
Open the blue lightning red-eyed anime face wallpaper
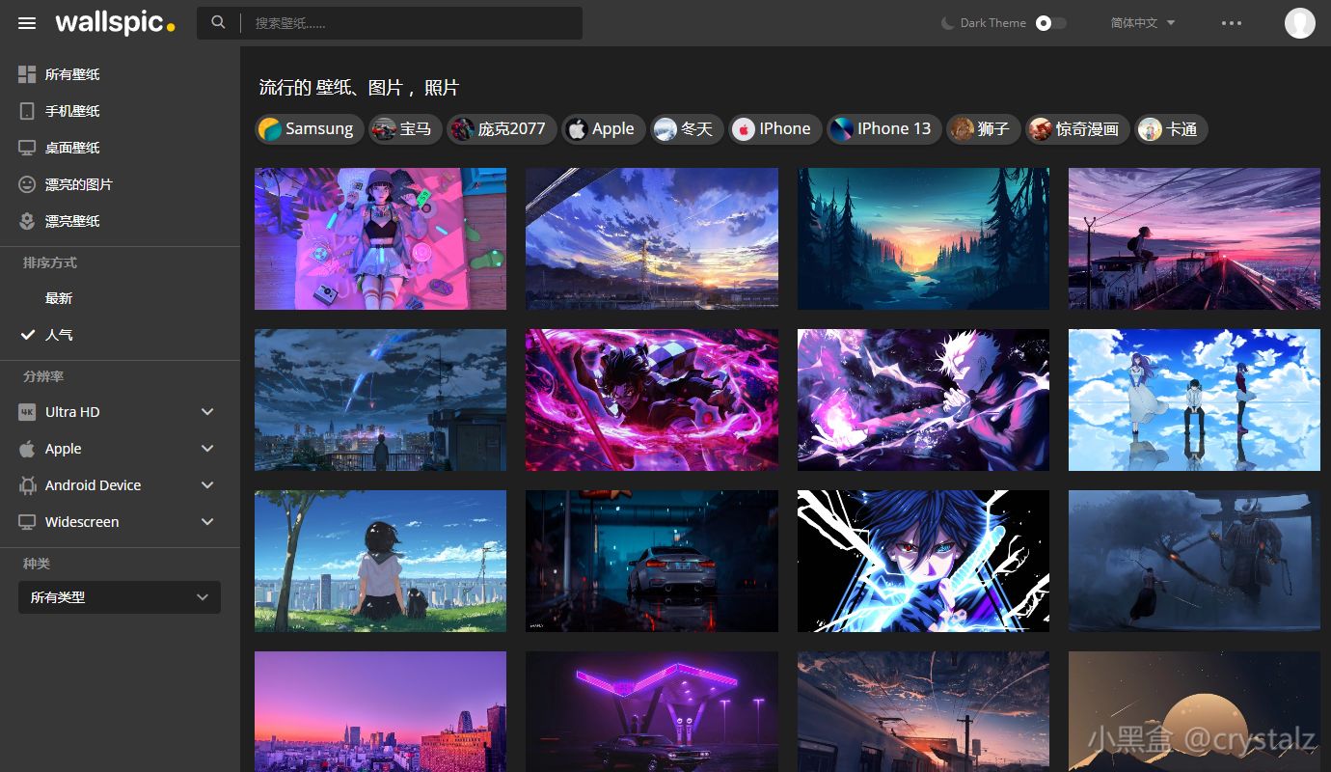tap(923, 561)
